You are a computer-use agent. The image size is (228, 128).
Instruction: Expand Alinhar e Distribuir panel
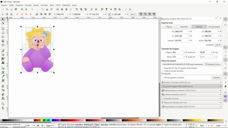click(192, 82)
